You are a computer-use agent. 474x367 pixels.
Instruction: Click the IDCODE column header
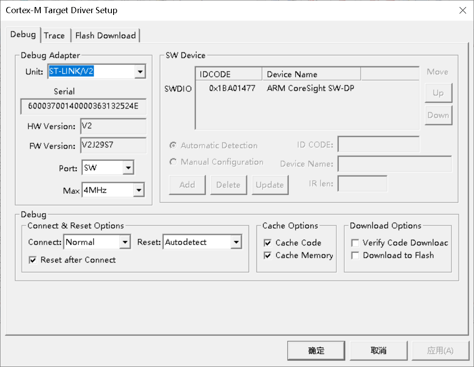point(229,74)
